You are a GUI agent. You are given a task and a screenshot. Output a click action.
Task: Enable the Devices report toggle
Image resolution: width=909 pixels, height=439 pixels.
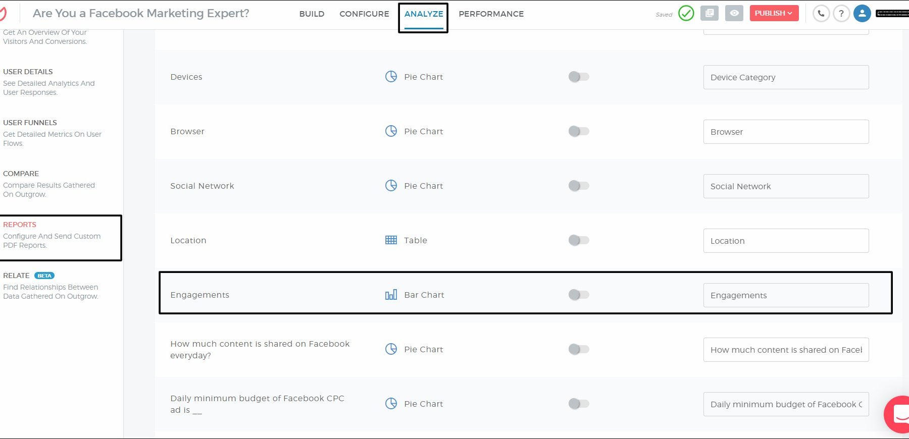(x=579, y=77)
